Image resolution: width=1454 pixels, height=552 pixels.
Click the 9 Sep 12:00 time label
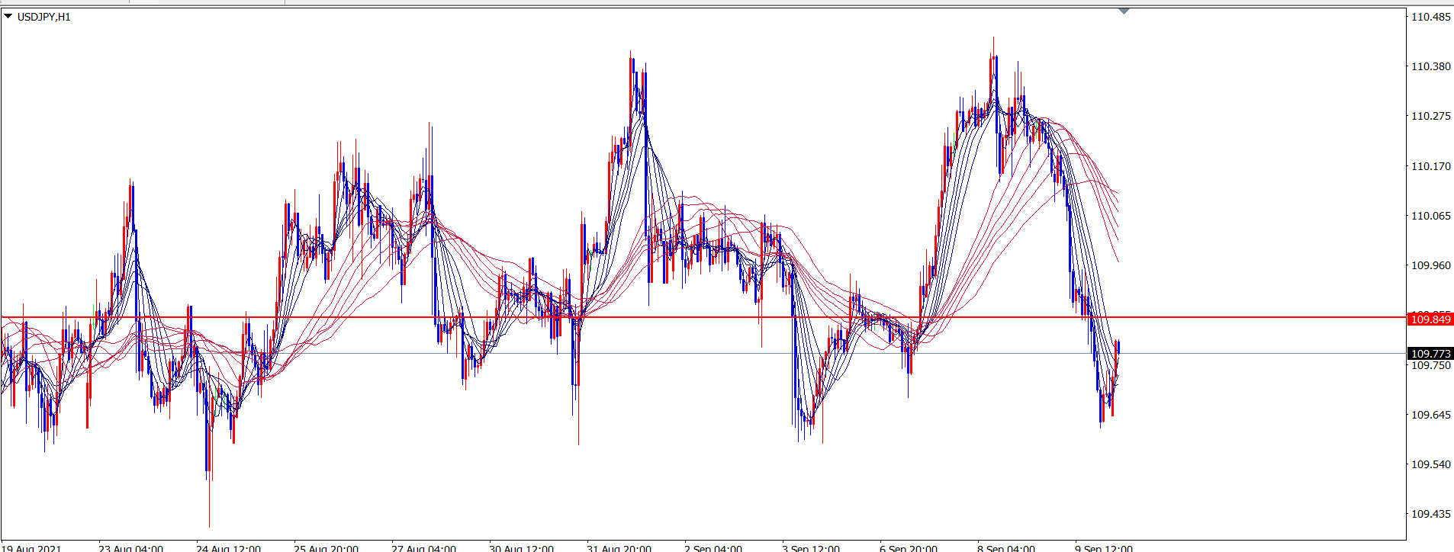(x=1103, y=547)
